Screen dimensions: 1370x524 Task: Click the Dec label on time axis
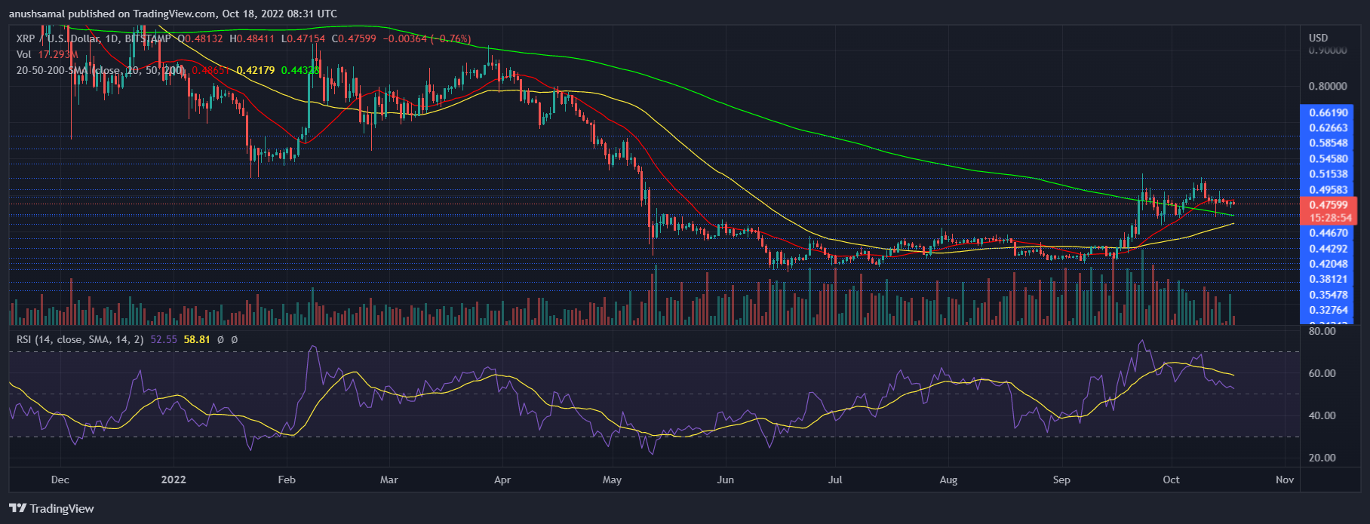coord(60,480)
